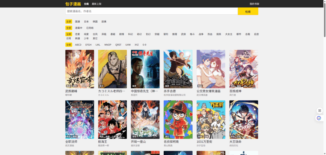Image resolution: width=326 pixels, height=155 pixels.
Task: Filter titles by letters IJKL
Action: 98,45
